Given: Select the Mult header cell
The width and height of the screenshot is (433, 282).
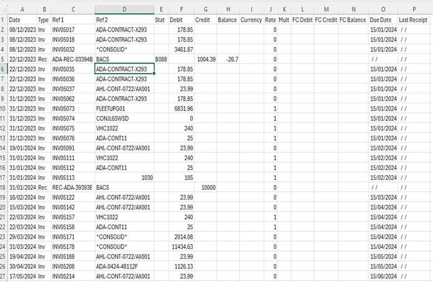Looking at the screenshot, I should 284,20.
